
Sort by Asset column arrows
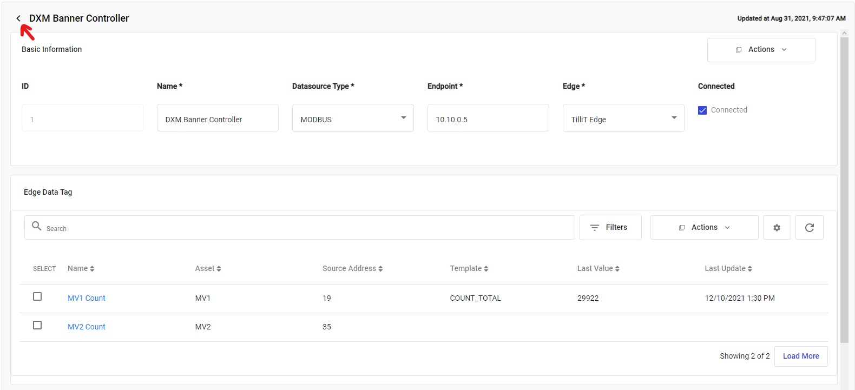click(x=219, y=269)
